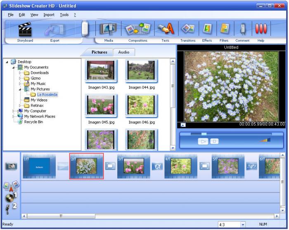Collapse the Desktop tree node
The width and height of the screenshot is (289, 230).
coord(7,62)
